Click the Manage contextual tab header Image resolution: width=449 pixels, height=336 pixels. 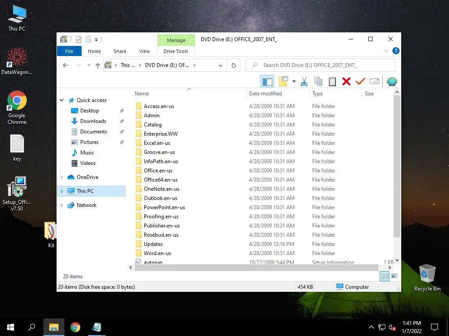176,40
